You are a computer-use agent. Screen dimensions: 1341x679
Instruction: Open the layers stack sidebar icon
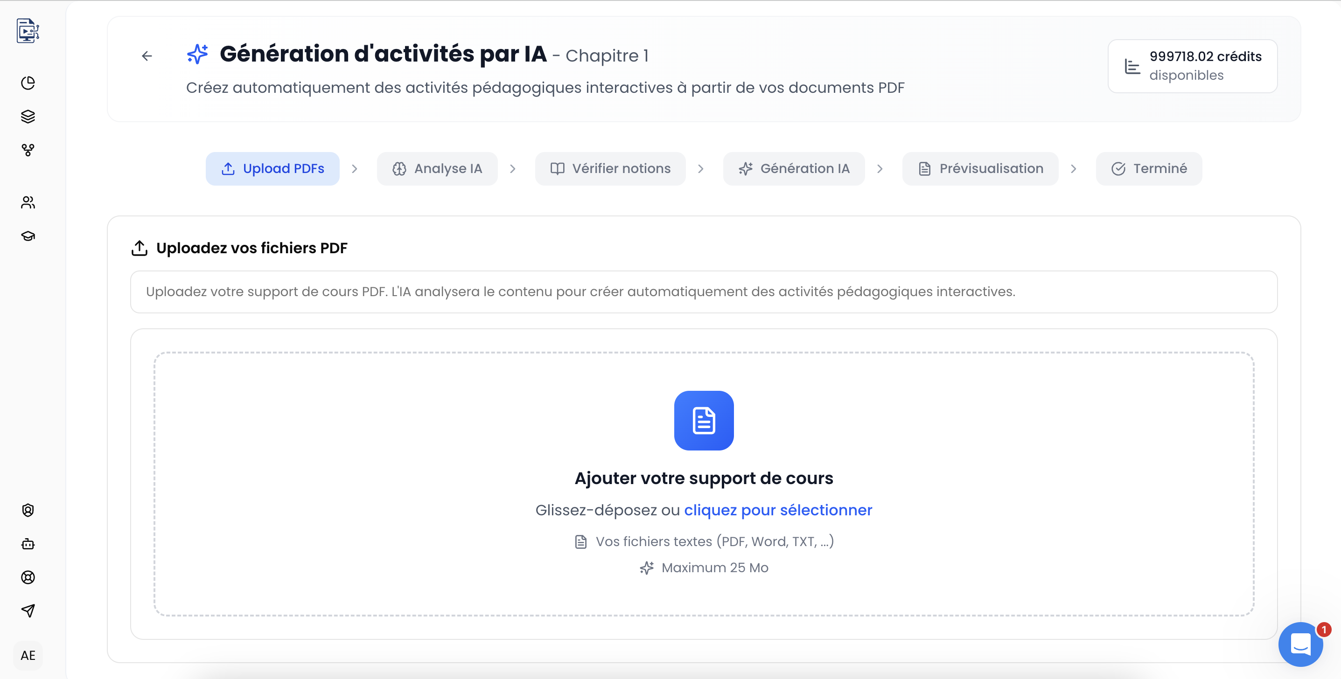pyautogui.click(x=28, y=117)
